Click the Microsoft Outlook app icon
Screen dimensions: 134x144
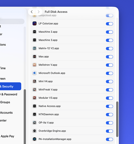[x=35, y=73]
